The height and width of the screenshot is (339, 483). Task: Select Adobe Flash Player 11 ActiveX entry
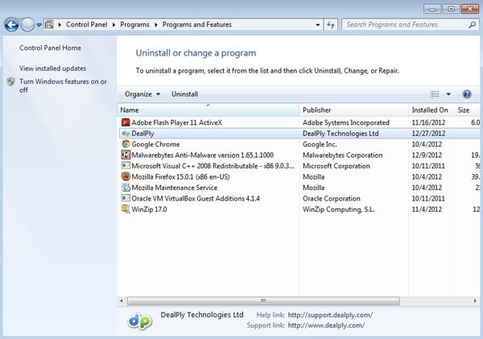coord(176,122)
